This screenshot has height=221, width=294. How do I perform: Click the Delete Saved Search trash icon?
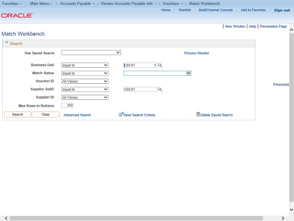click(198, 114)
